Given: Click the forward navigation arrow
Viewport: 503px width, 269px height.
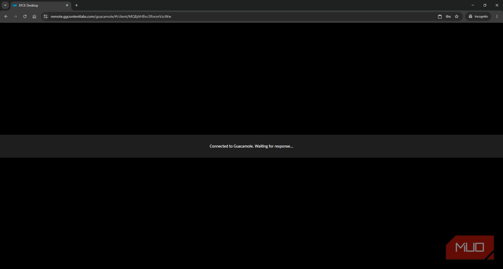Looking at the screenshot, I should (15, 16).
